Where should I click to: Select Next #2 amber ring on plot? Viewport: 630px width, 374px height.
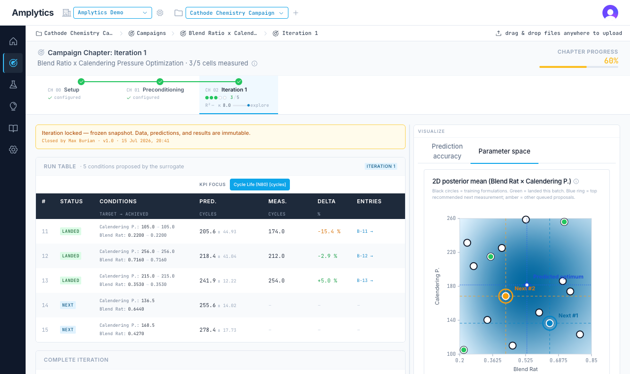pyautogui.click(x=505, y=296)
